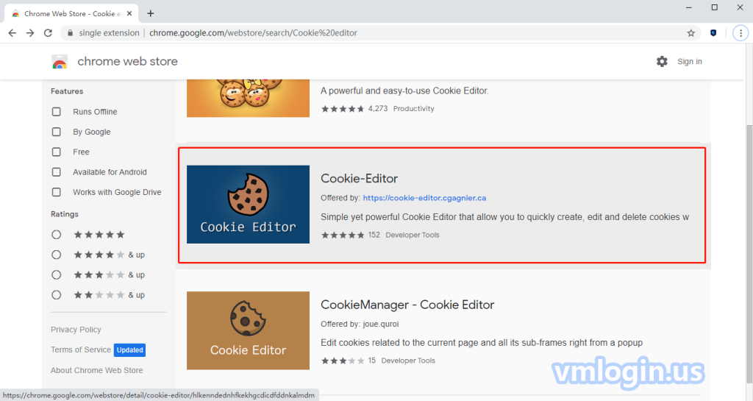Screen dimensions: 753x401
Task: Sign in to Chrome Web Store
Action: tap(690, 62)
